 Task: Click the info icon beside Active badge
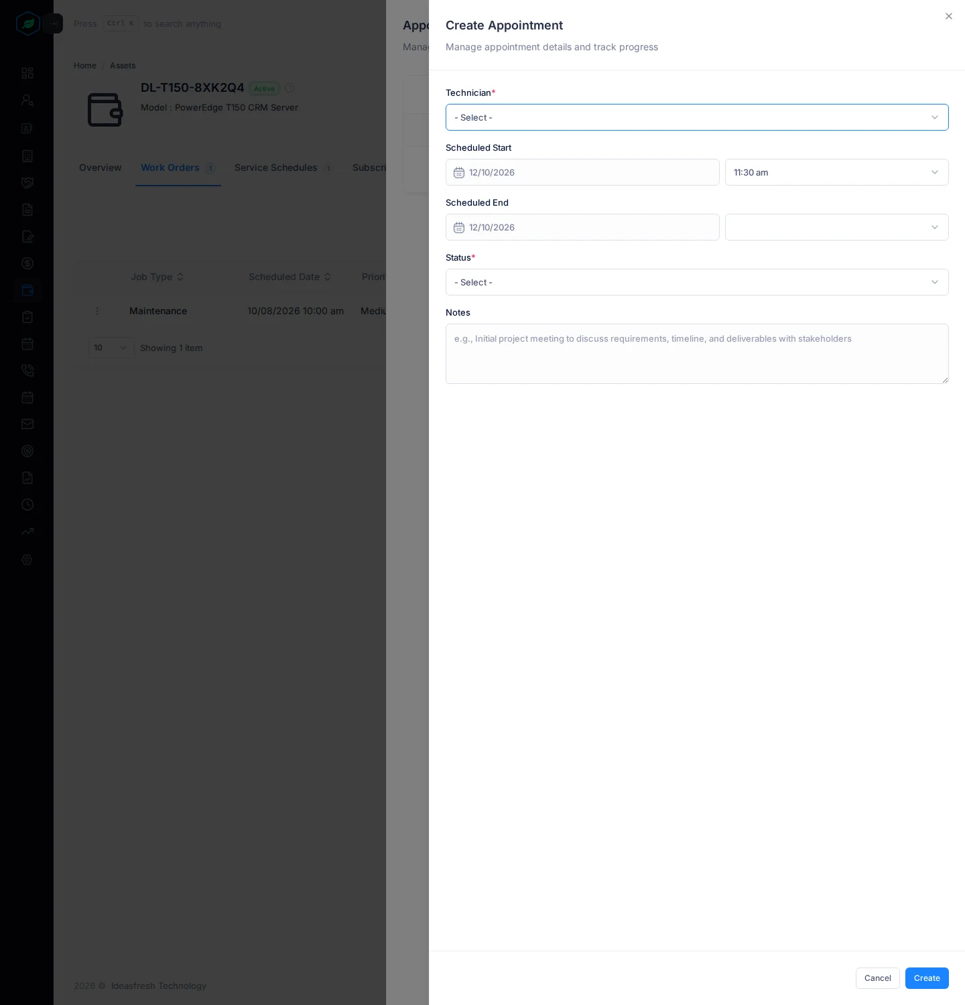[289, 88]
